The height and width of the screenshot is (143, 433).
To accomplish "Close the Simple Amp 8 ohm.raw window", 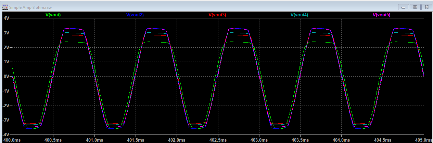I will [426, 7].
